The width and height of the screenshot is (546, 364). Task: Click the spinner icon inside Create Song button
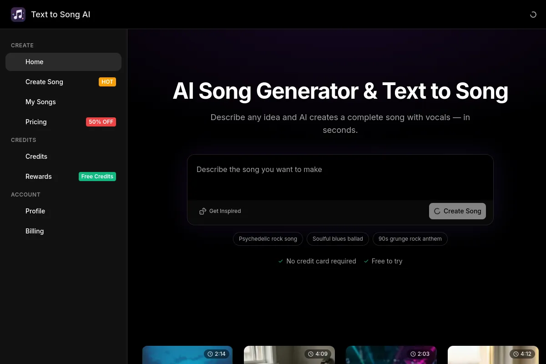(437, 211)
